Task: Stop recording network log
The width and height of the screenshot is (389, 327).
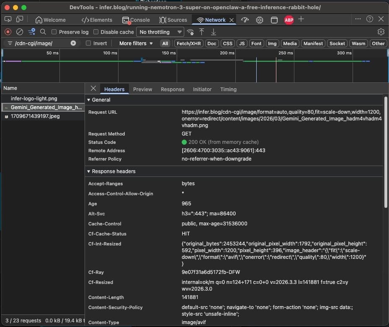Action: (x=8, y=32)
